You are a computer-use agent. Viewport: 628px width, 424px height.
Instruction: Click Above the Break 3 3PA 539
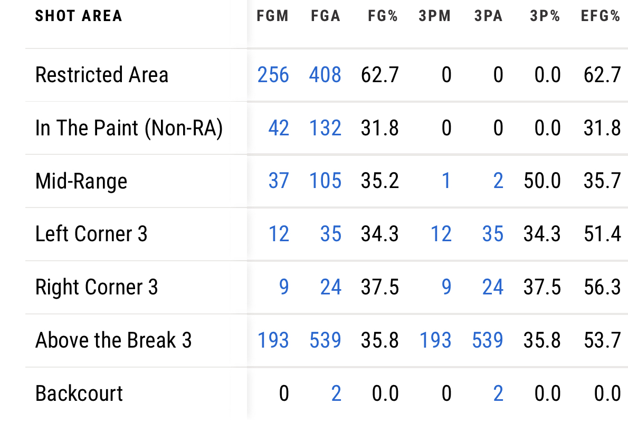pyautogui.click(x=488, y=340)
